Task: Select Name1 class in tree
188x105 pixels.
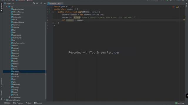Action: tap(14, 69)
